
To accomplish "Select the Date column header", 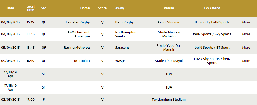I will [x=10, y=8].
